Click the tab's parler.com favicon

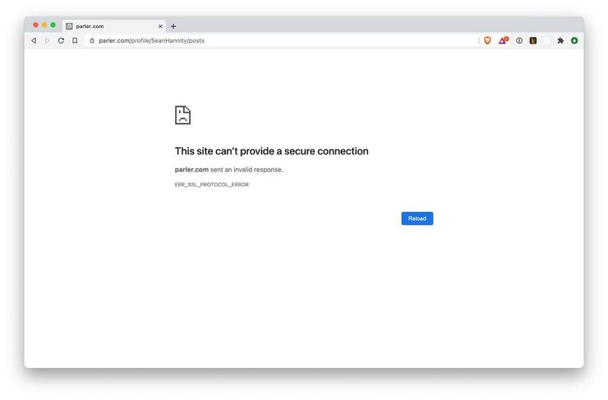pos(69,26)
